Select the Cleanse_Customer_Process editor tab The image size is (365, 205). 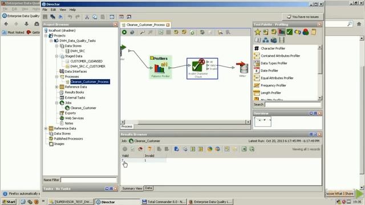point(145,25)
